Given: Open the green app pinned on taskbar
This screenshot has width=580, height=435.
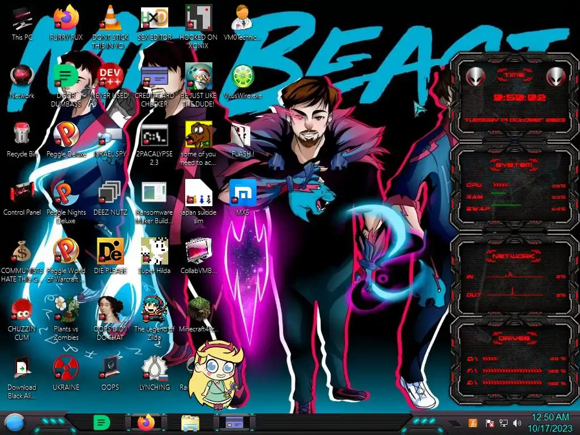Looking at the screenshot, I should (x=102, y=423).
